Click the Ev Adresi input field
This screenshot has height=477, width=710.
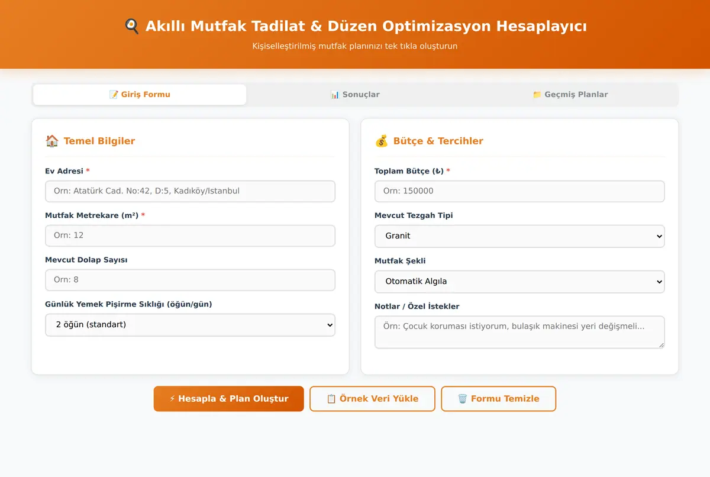point(190,191)
